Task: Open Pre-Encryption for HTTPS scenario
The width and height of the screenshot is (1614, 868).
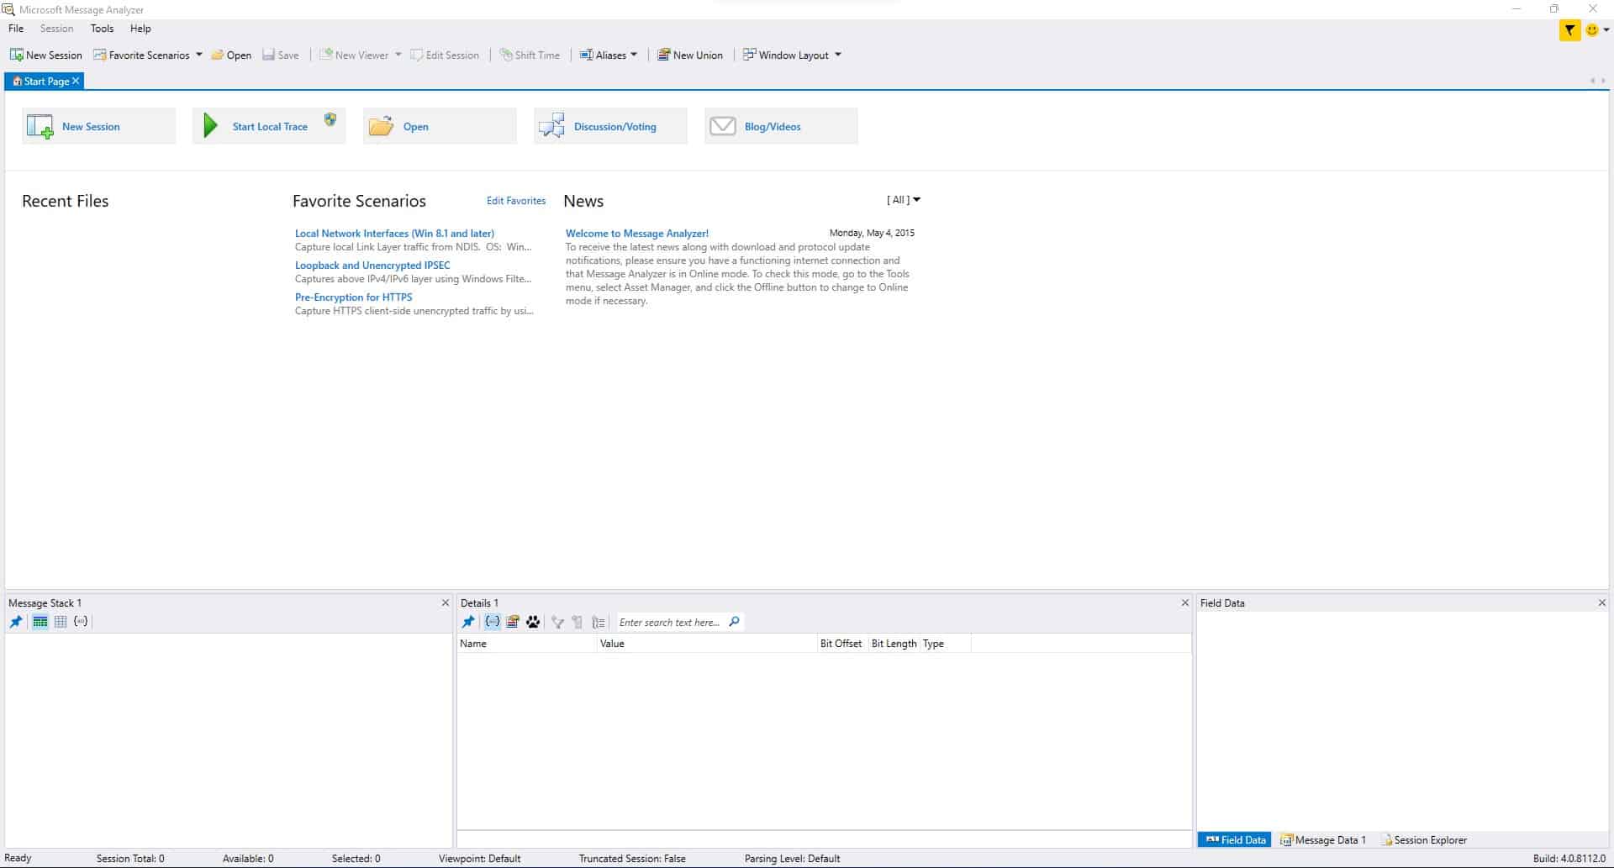Action: pyautogui.click(x=354, y=297)
